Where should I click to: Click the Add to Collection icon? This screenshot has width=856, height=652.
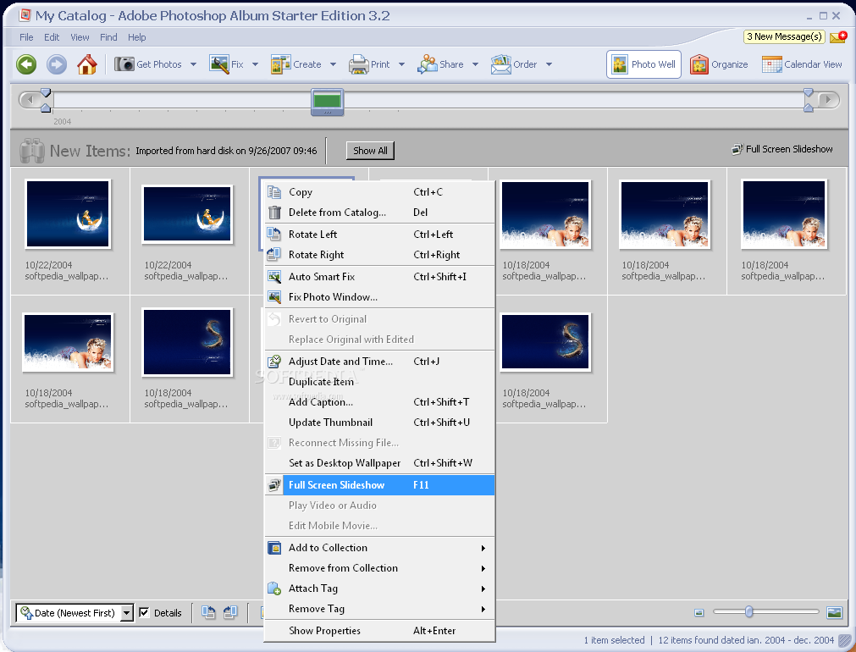coord(274,547)
